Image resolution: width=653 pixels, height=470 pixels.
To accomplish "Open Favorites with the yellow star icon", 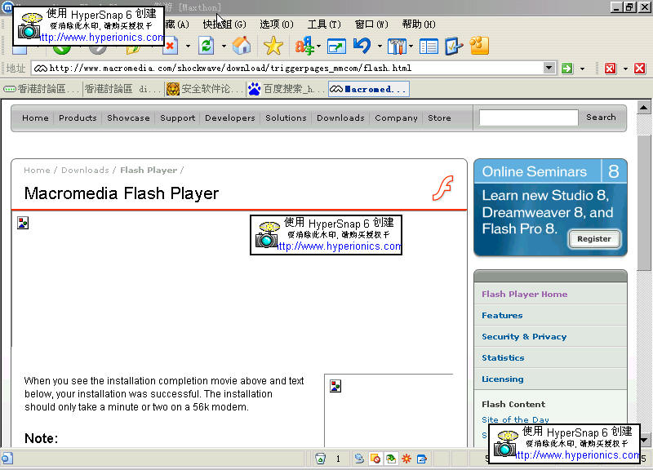I will [273, 46].
